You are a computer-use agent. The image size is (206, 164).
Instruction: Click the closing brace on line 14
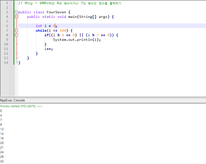(x=19, y=63)
